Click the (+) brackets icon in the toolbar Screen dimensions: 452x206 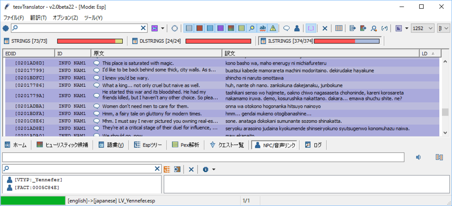tap(384, 28)
